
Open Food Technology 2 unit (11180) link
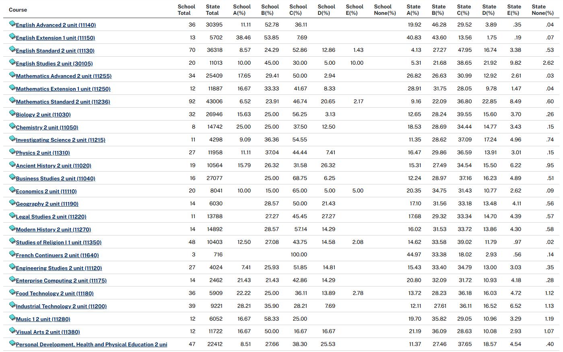pyautogui.click(x=55, y=293)
